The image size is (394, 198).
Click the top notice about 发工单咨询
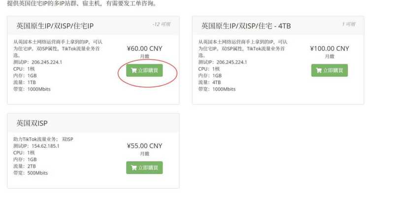point(82,3)
